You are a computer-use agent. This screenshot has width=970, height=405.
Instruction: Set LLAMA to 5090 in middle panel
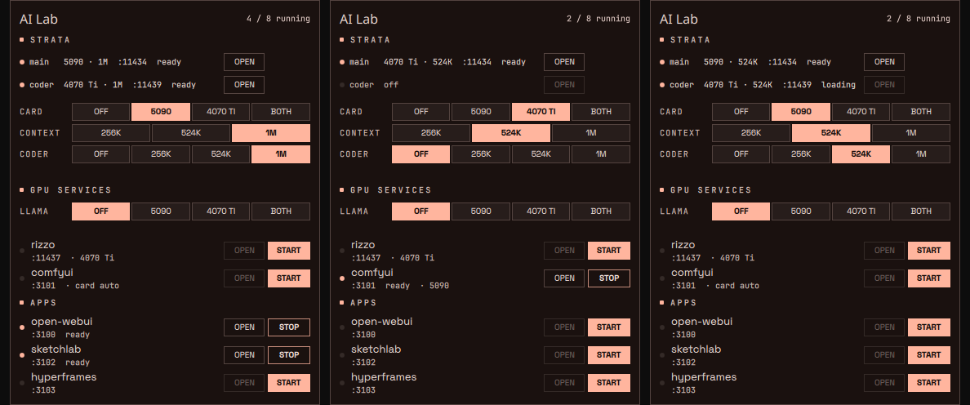[481, 211]
